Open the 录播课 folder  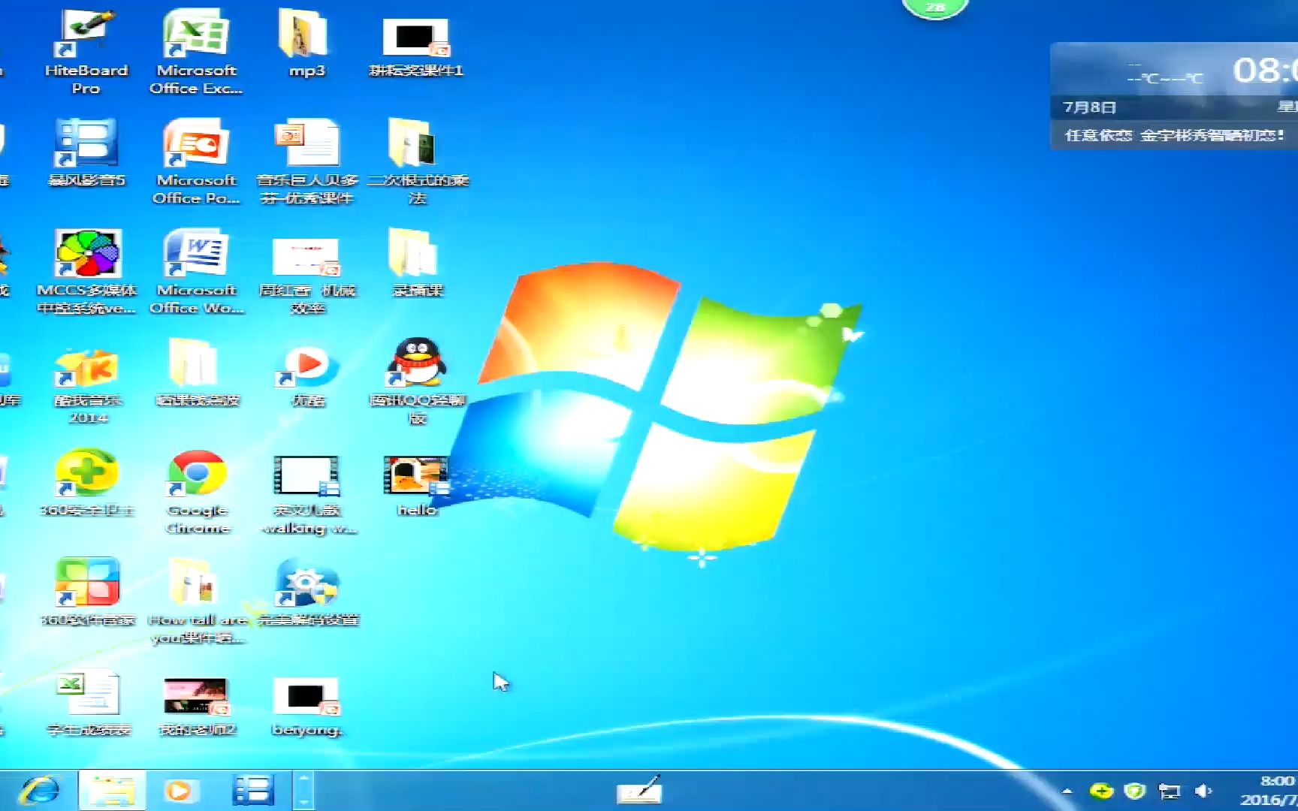tap(418, 263)
